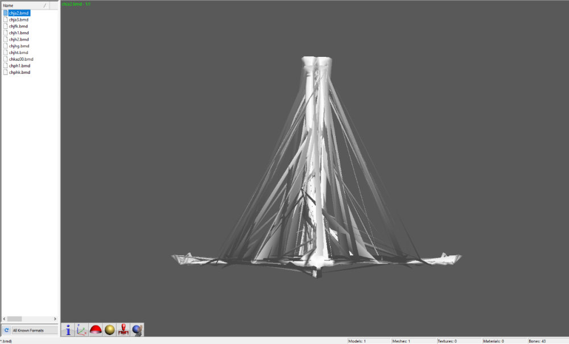Screen dimensions: 569x344
Task: Toggle the XYZ axes display icon
Action: tap(82, 330)
